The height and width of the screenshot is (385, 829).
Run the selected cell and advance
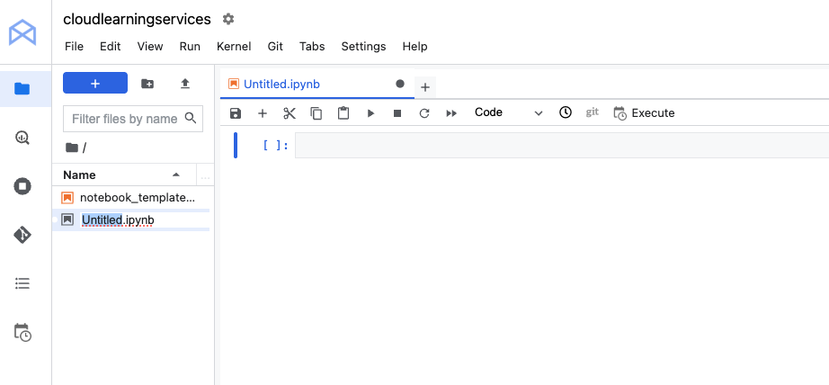pyautogui.click(x=370, y=113)
